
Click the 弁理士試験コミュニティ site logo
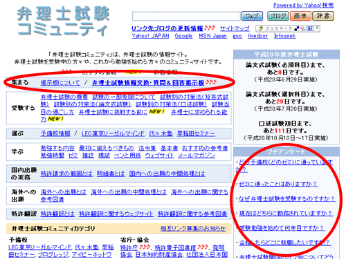click(x=63, y=21)
